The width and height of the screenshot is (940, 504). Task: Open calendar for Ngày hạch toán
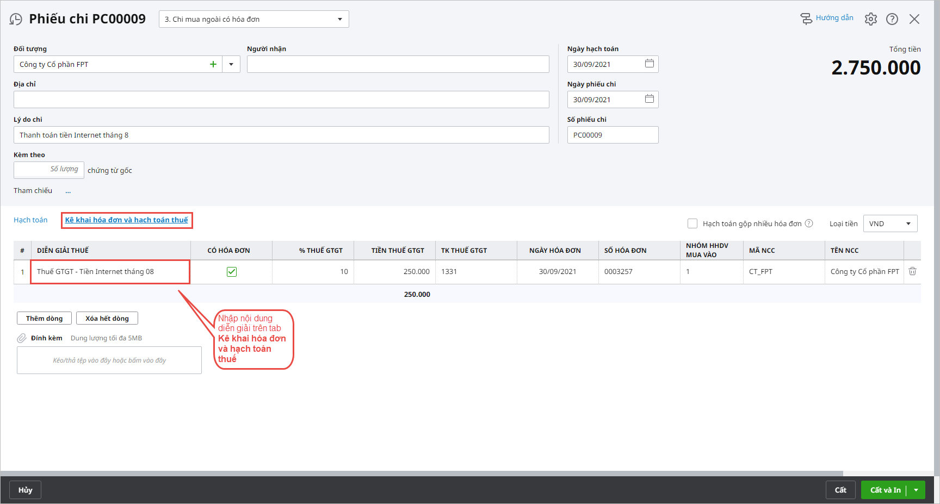(x=649, y=64)
